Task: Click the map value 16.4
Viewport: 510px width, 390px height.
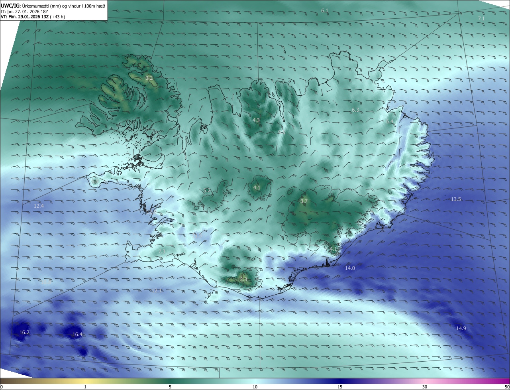Action: tap(77, 334)
